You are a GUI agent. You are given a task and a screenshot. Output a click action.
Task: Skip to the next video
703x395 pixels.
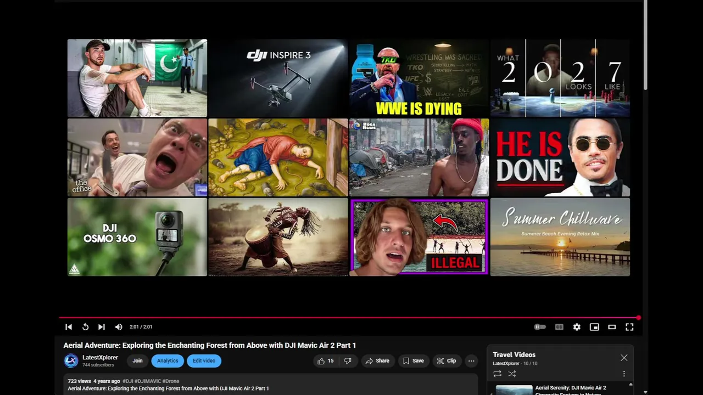102,327
